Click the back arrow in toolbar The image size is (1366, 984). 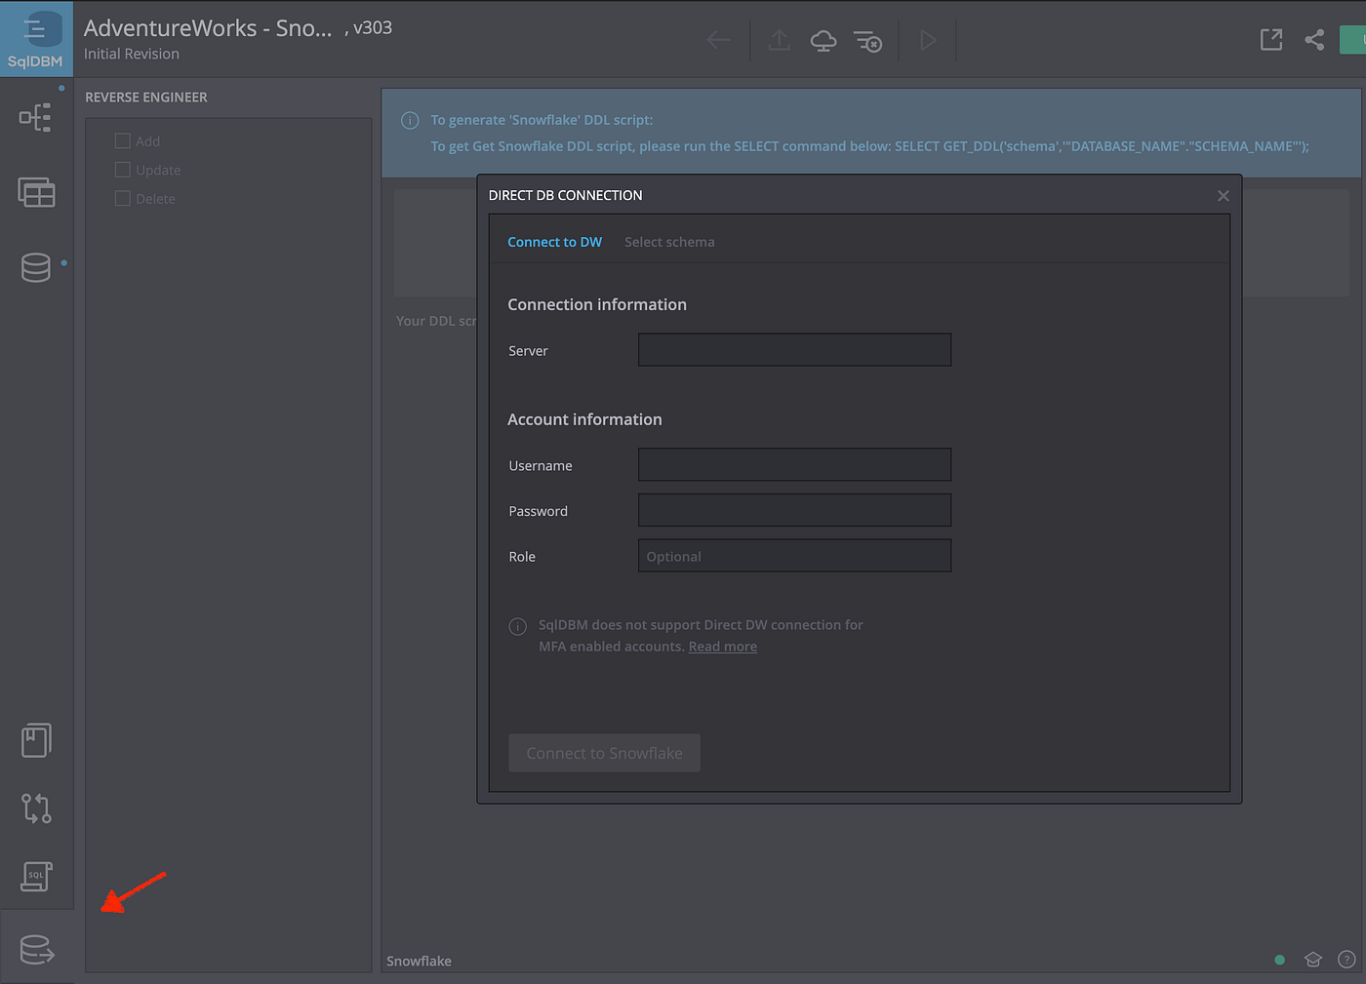(718, 40)
